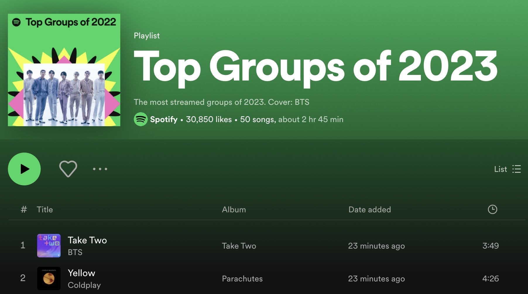Click the Take Two album art thumbnail

pos(49,245)
